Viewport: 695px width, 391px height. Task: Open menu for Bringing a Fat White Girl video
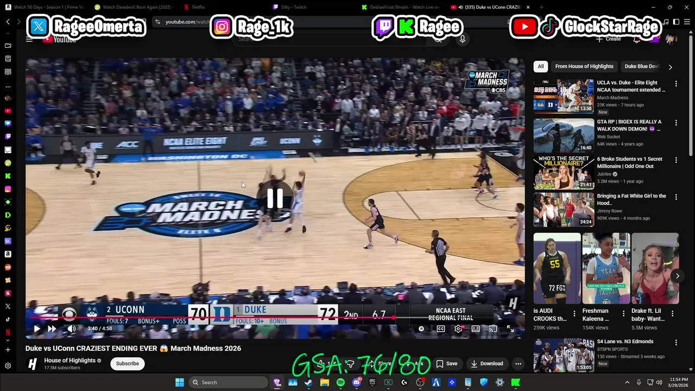coord(676,197)
